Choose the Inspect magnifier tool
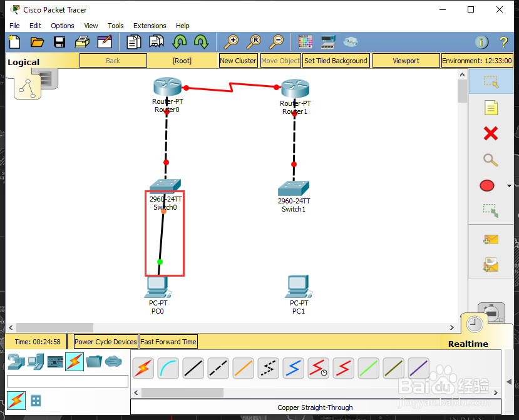The image size is (519, 420). click(491, 160)
